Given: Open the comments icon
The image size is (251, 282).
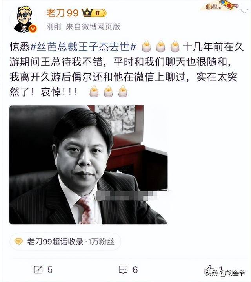Looking at the screenshot, I should pos(123,269).
